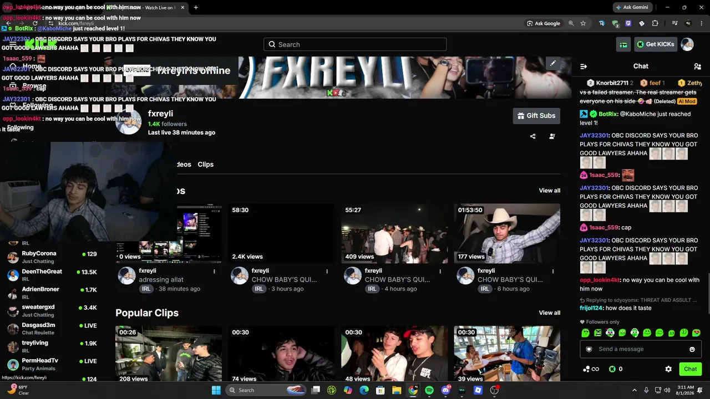Open treyliving channel in sidebar
710x399 pixels.
(53, 346)
